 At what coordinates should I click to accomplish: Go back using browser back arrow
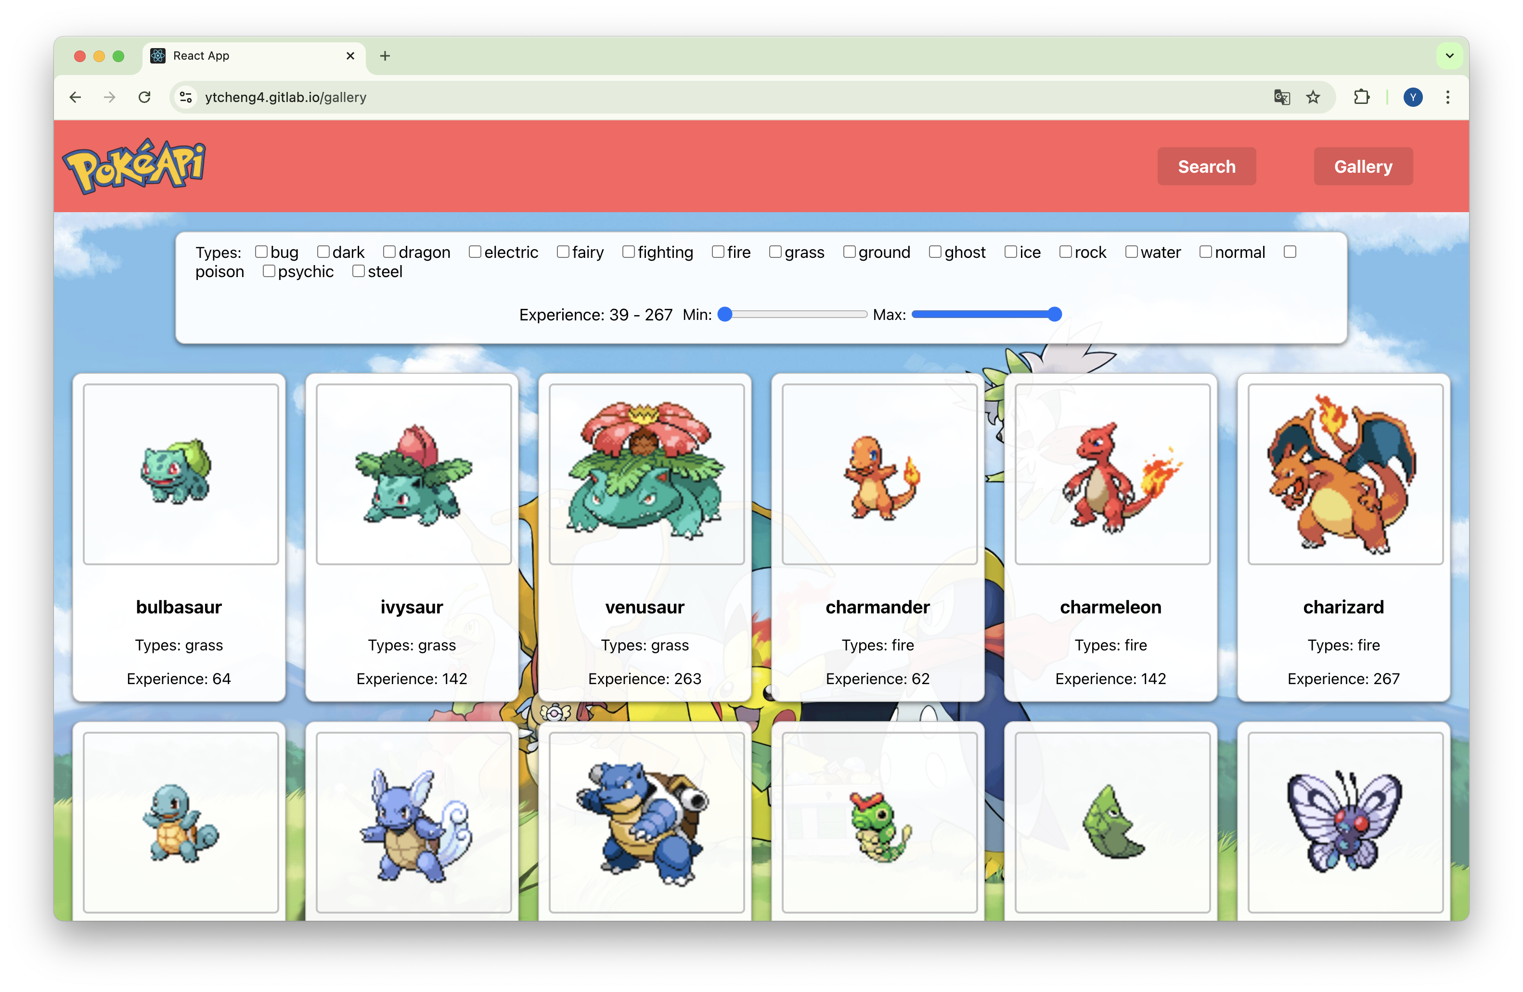[76, 97]
